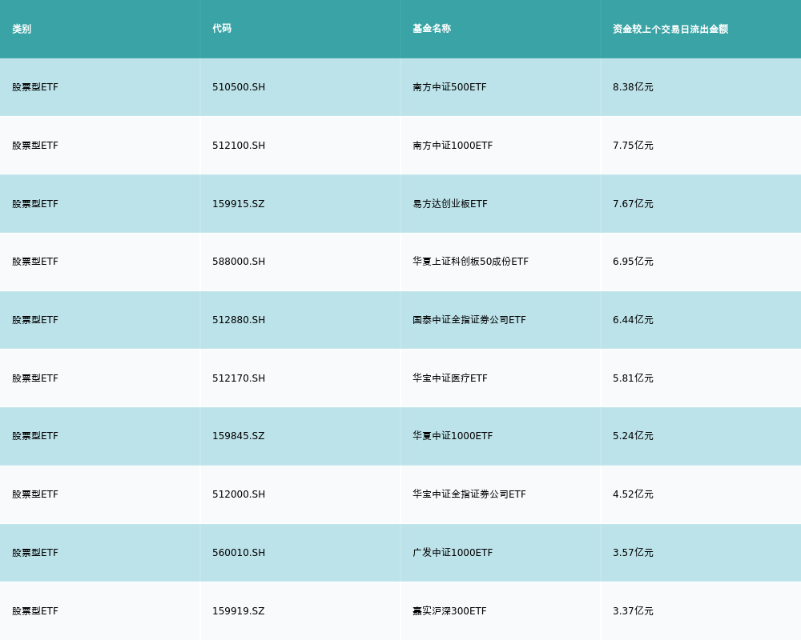The height and width of the screenshot is (640, 801).
Task: Click 股票型ETF in the 512000.SH row
Action: [35, 494]
